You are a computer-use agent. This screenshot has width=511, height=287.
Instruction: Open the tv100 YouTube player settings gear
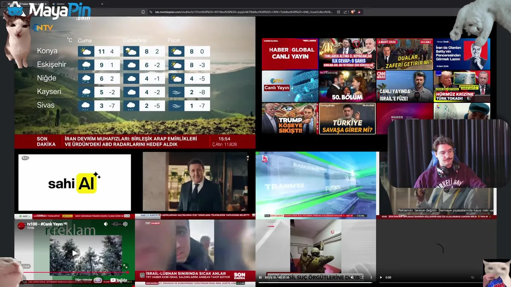[x=125, y=224]
